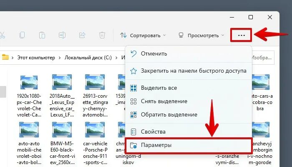Select car-vehicle-Porsche-Porsche-911 file thumbnail
This screenshot has height=167, width=292.
pos(95,130)
